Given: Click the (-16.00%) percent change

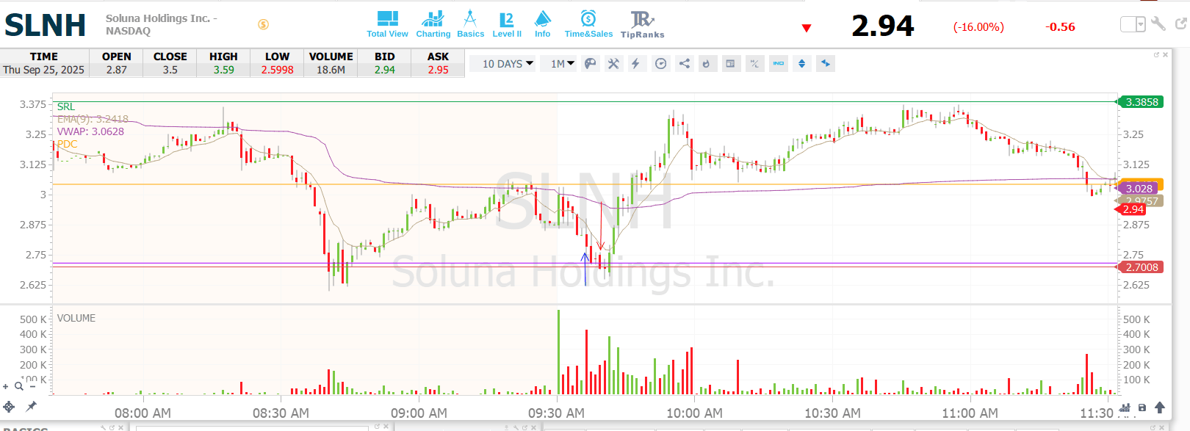Looking at the screenshot, I should 978,27.
